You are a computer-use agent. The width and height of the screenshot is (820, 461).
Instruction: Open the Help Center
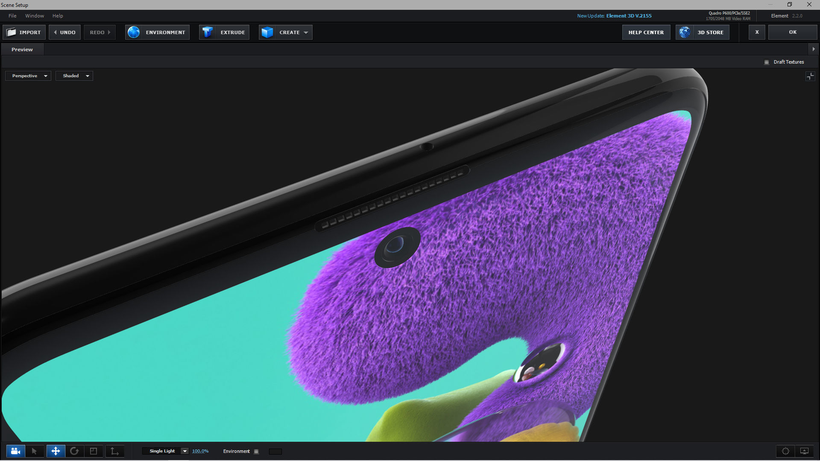[x=646, y=32]
